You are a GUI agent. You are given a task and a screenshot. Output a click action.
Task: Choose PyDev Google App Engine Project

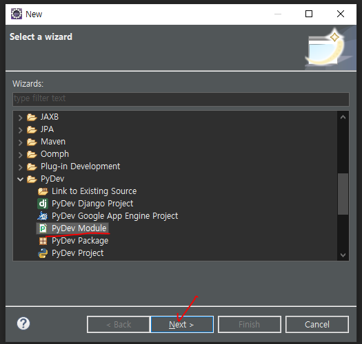pos(114,216)
